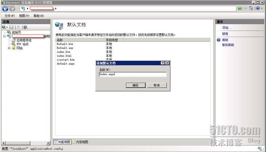Open the 文件(F) menu
This screenshot has width=266, height=152.
[x=9, y=16]
